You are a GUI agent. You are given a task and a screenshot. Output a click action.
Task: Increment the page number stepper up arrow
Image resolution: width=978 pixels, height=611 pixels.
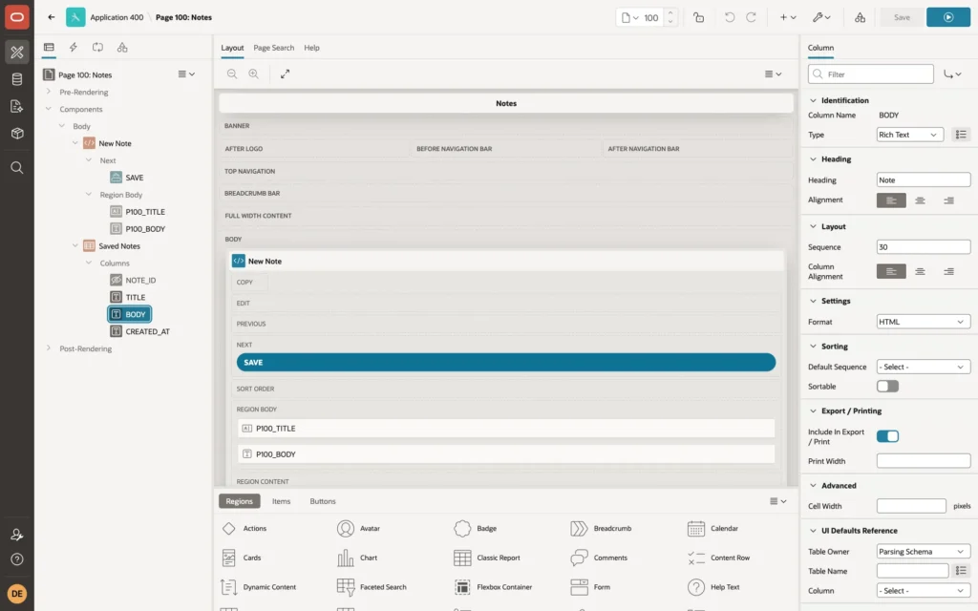coord(670,13)
